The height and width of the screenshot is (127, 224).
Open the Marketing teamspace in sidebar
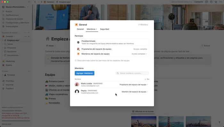tap(10, 61)
